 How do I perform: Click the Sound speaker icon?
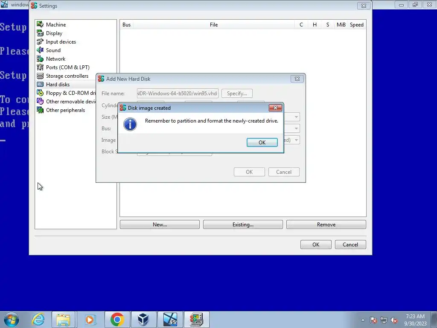click(x=40, y=50)
